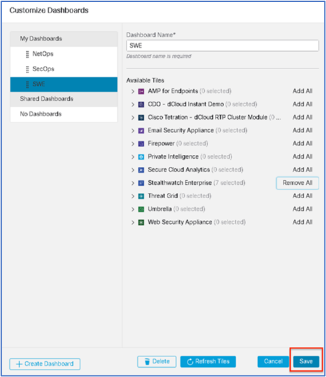The width and height of the screenshot is (326, 377).
Task: Grab the NetOps drag handle icon
Action: [27, 54]
